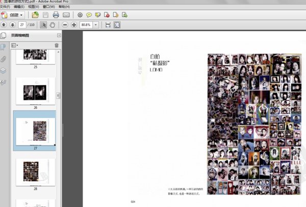Image resolution: width=306 pixels, height=207 pixels.
Task: Open the Edit menu
Action: click(19, 7)
